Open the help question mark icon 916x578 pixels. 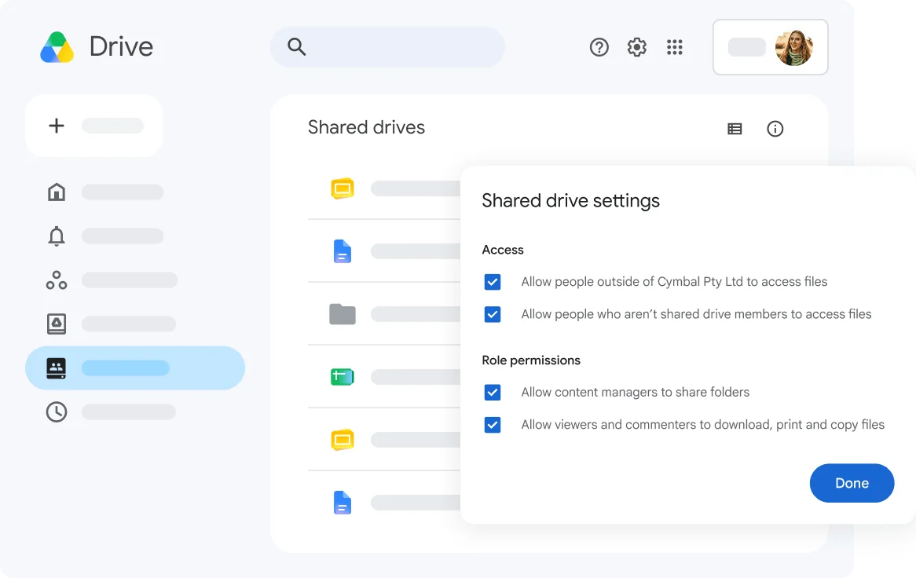[x=599, y=46]
